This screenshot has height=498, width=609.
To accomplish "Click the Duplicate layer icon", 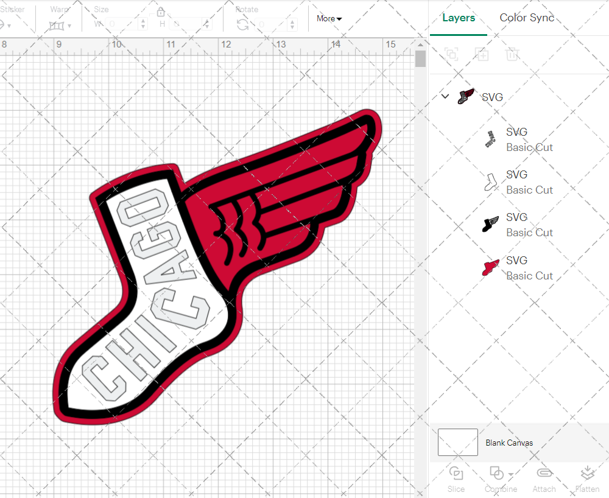I will [x=482, y=55].
